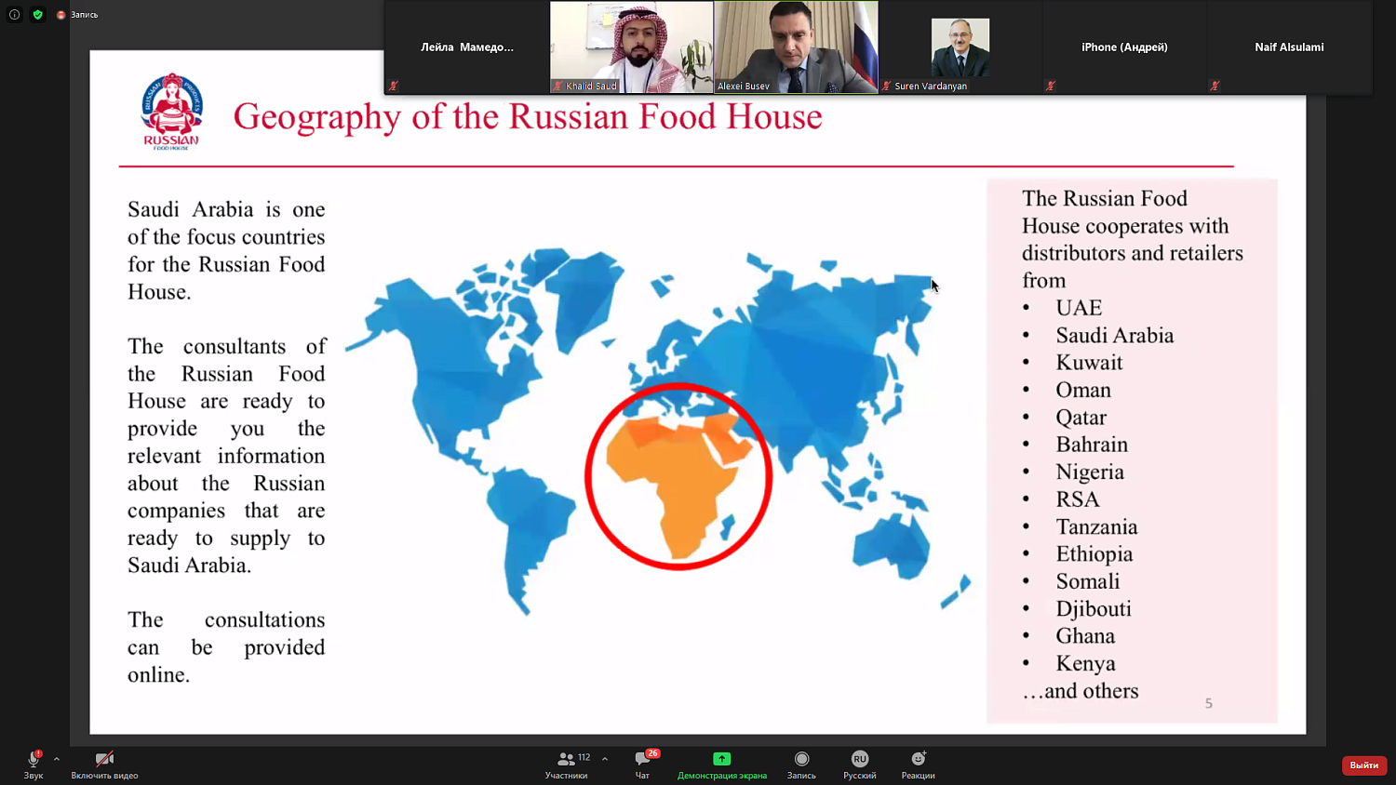Leave the meeting with red Выйти button
The image size is (1396, 785).
(x=1364, y=765)
